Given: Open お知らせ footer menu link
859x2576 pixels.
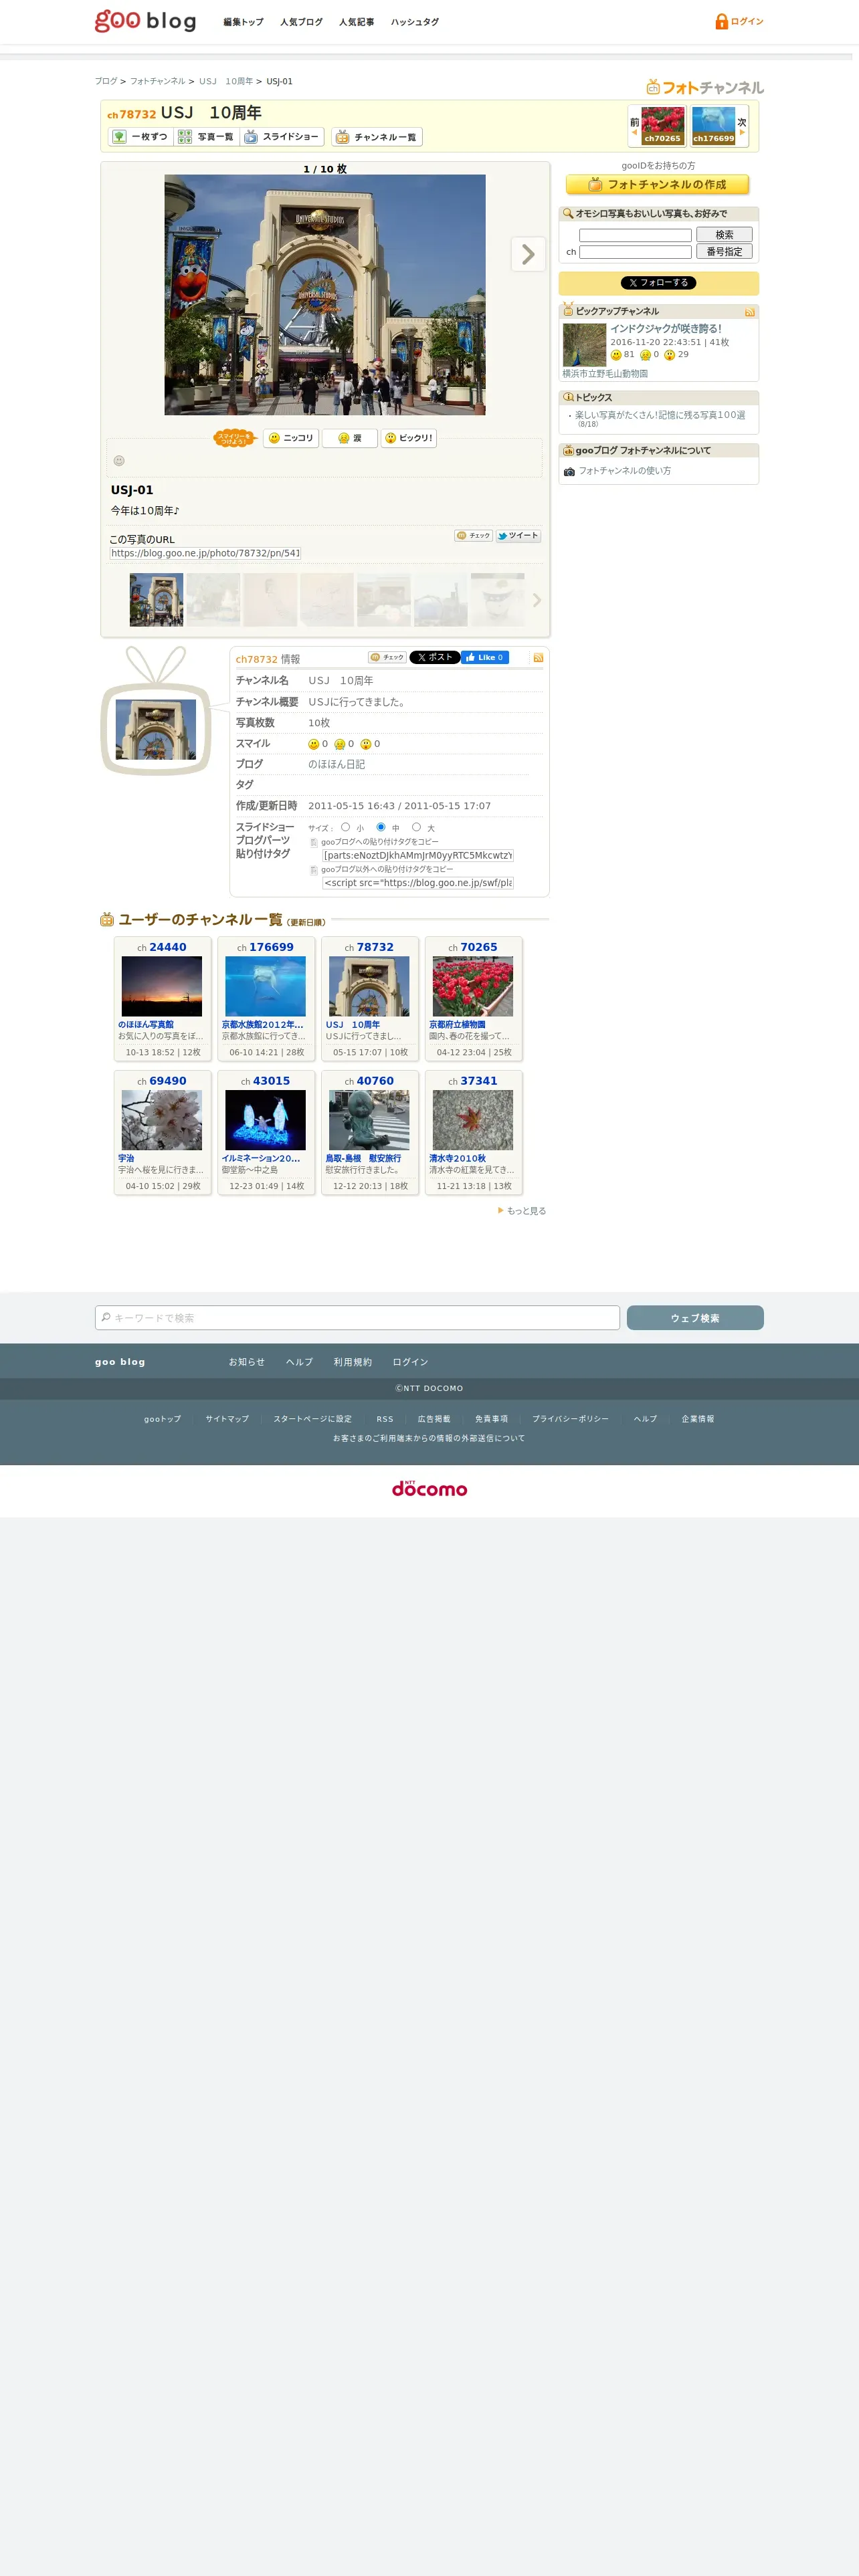Looking at the screenshot, I should point(246,1362).
